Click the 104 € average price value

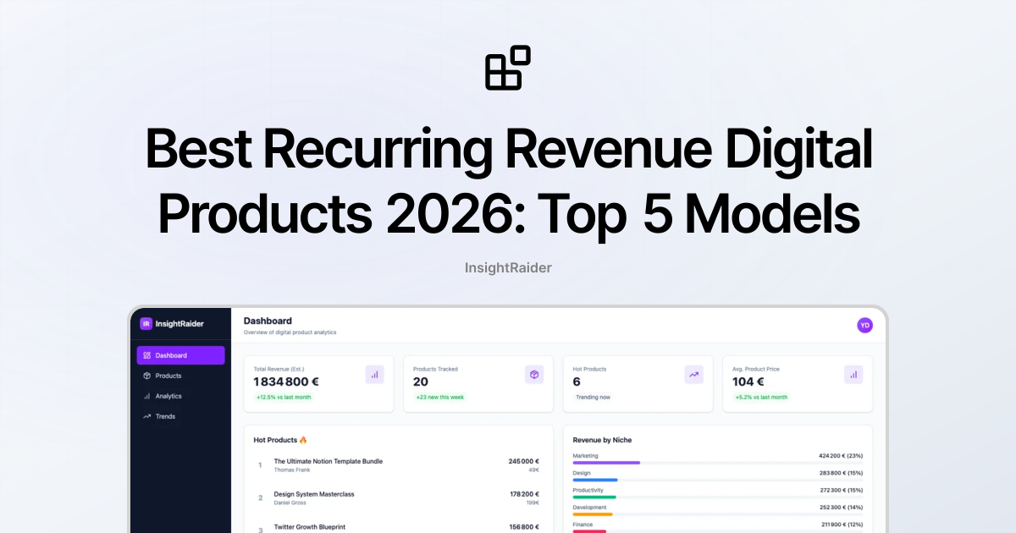tap(749, 382)
